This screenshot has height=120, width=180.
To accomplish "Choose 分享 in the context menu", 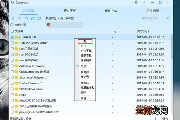I will point(83,66).
